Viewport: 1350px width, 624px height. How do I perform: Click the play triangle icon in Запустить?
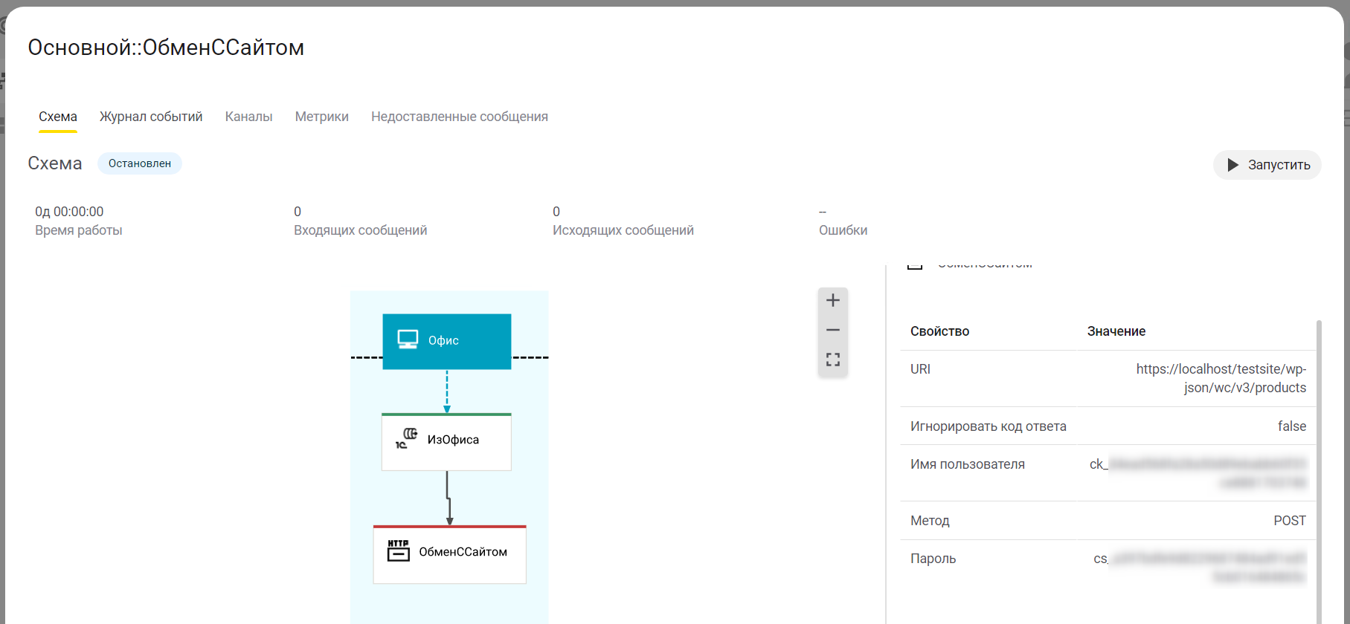[x=1232, y=165]
